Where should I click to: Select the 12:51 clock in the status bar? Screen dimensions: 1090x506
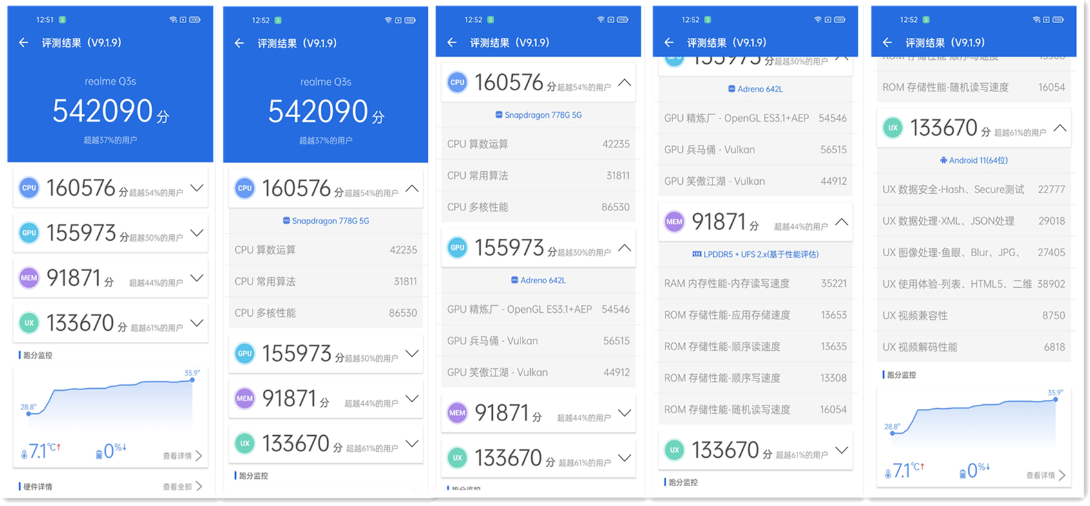45,20
